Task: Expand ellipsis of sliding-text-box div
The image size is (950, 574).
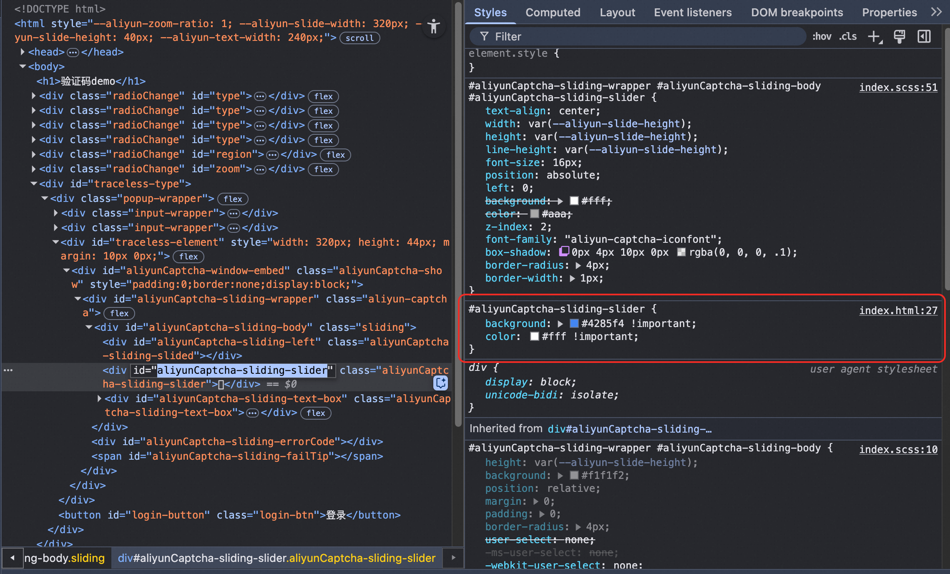Action: coord(252,413)
